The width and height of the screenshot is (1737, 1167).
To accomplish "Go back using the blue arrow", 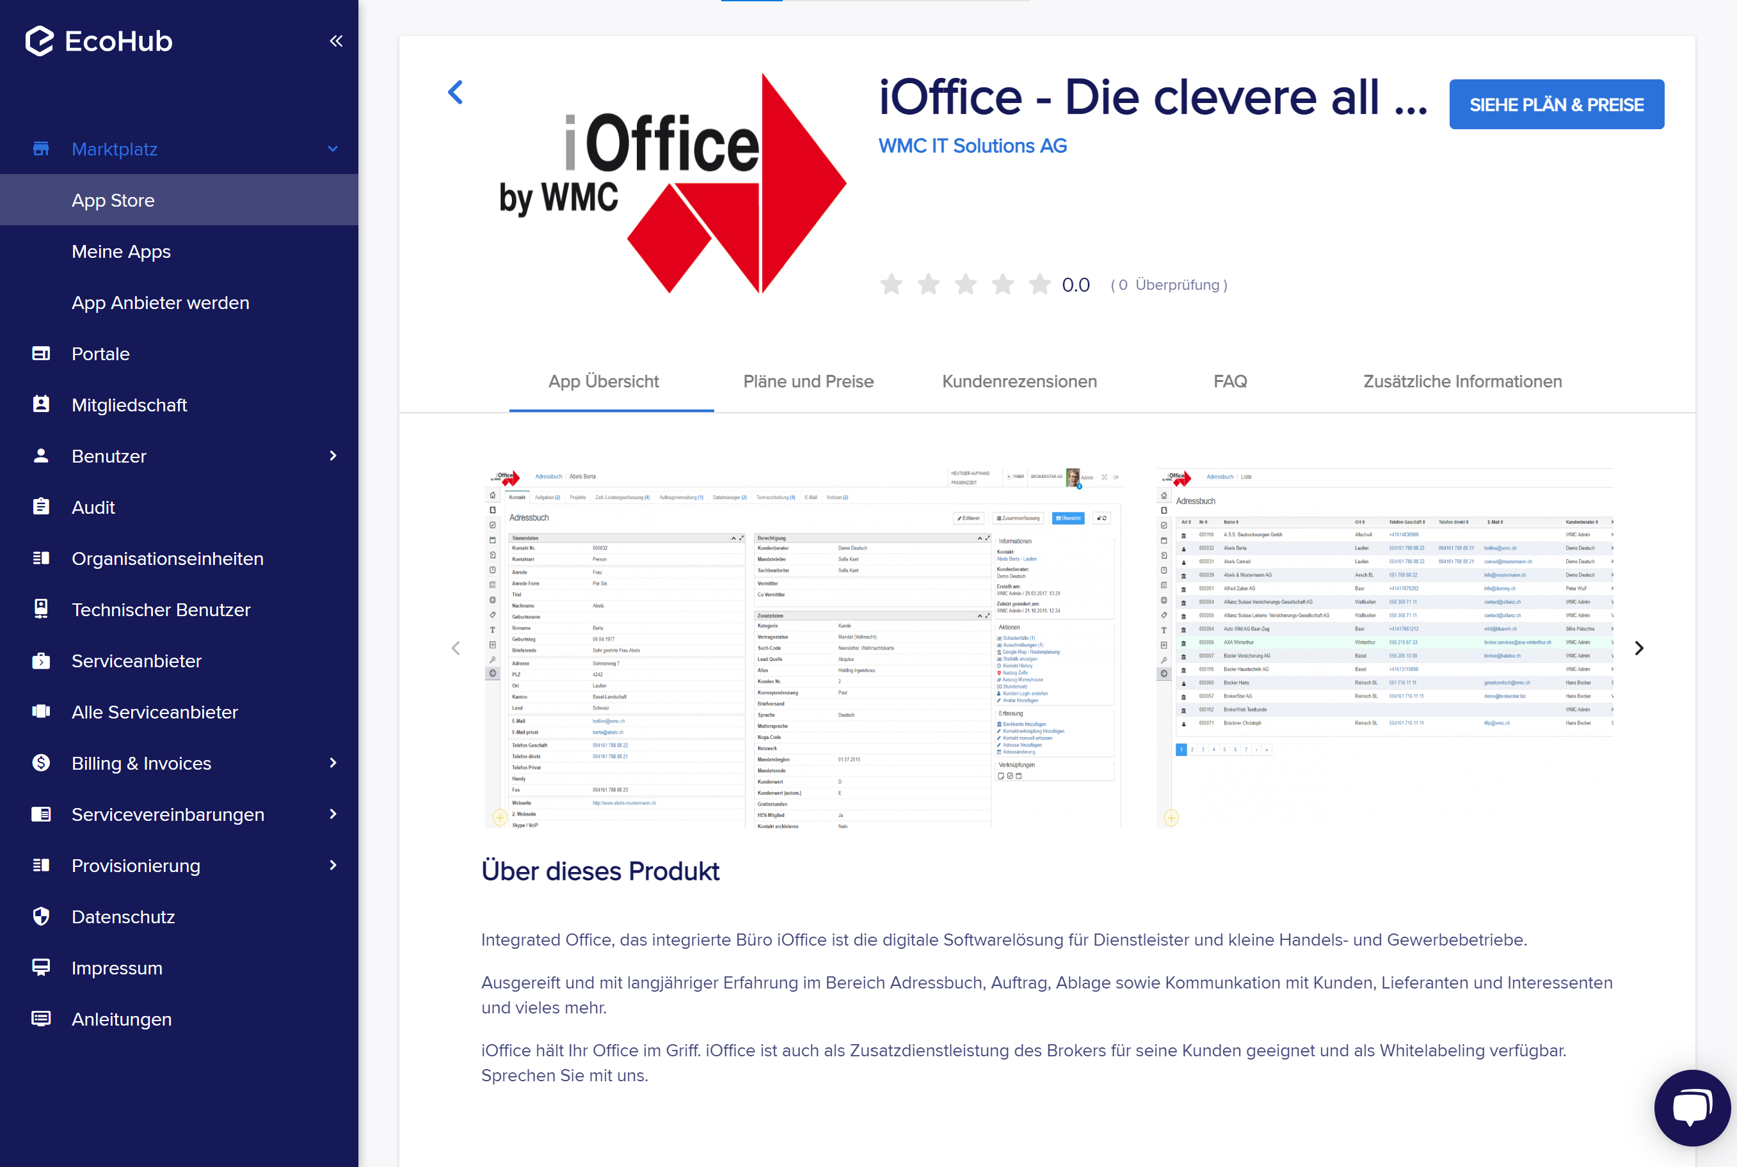I will (x=456, y=92).
